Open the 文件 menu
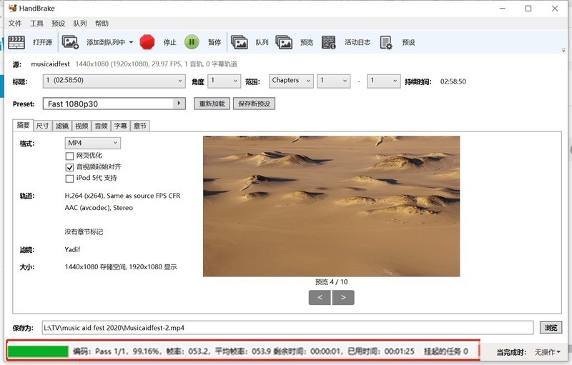Screen dimensions: 572x365 pyautogui.click(x=15, y=24)
